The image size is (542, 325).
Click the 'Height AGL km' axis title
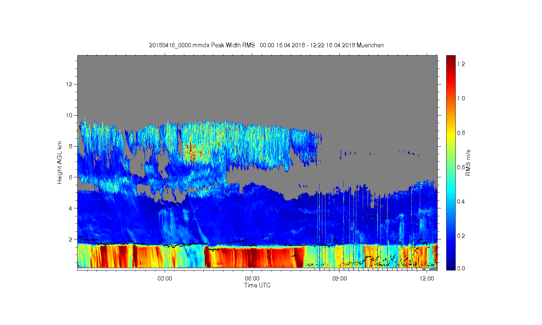coord(60,162)
